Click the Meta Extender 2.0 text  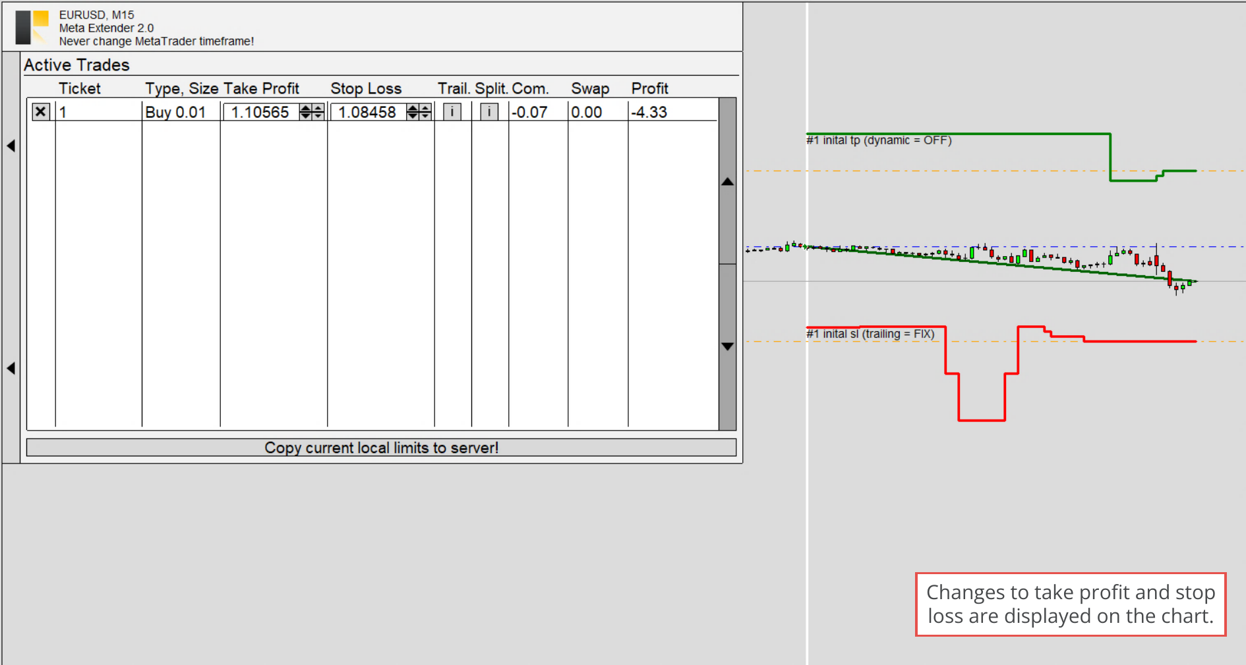pos(106,28)
